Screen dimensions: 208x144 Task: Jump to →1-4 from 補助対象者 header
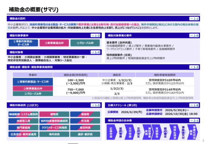(x=95, y=52)
